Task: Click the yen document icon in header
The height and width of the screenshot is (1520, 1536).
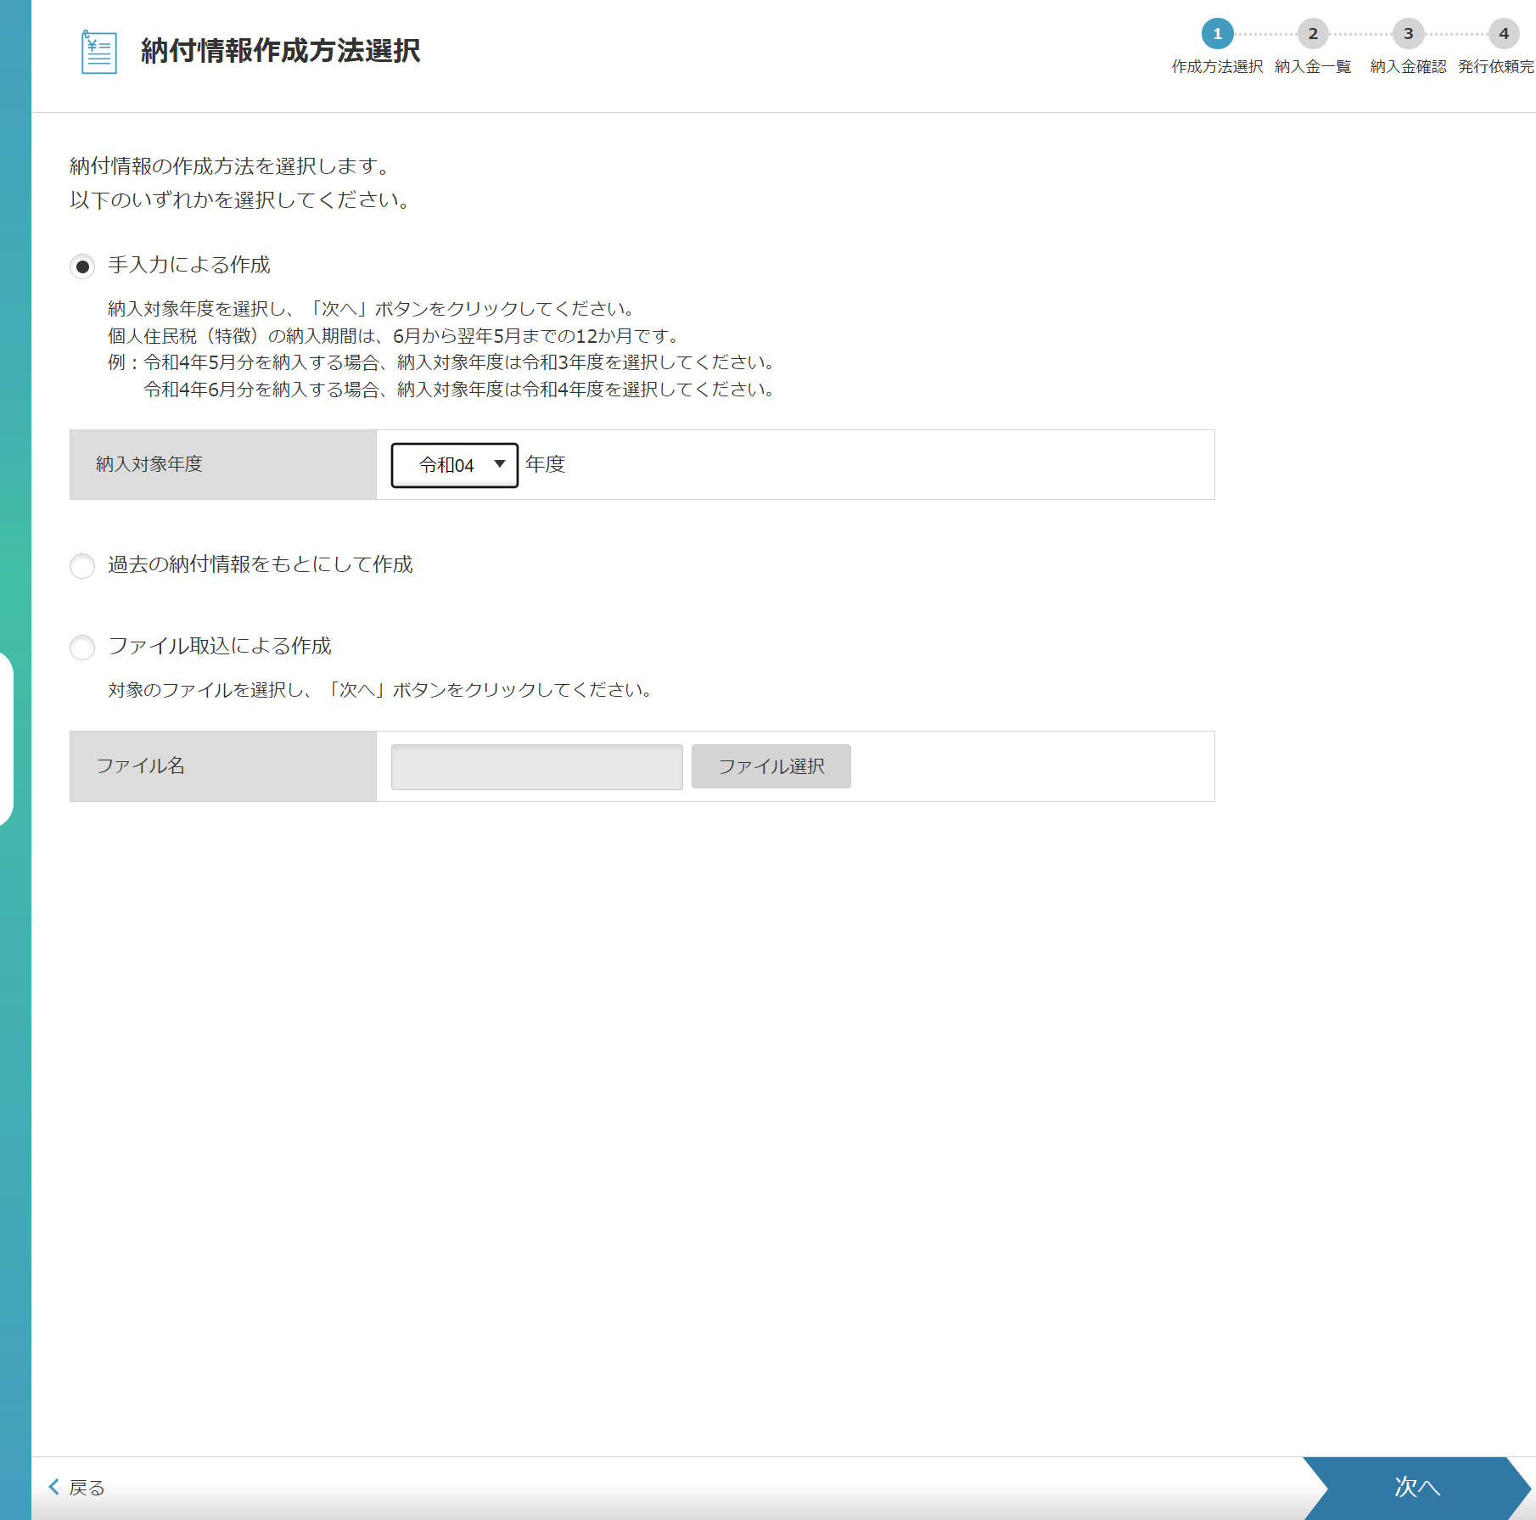Action: 98,52
